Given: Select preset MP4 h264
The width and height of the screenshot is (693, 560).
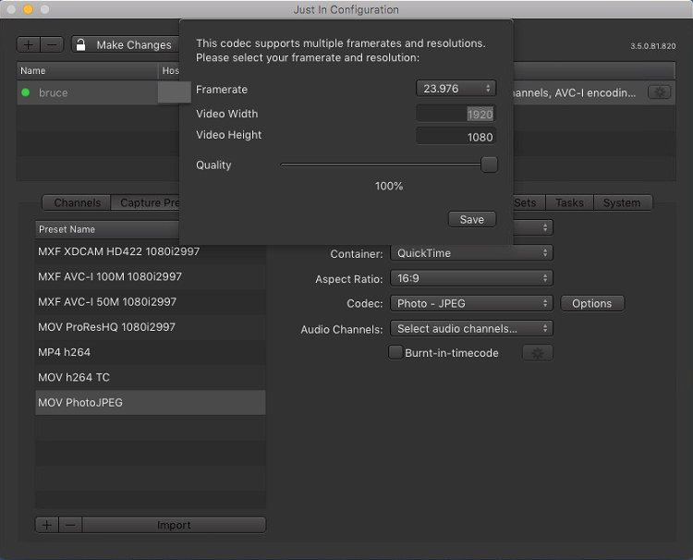Looking at the screenshot, I should 151,352.
